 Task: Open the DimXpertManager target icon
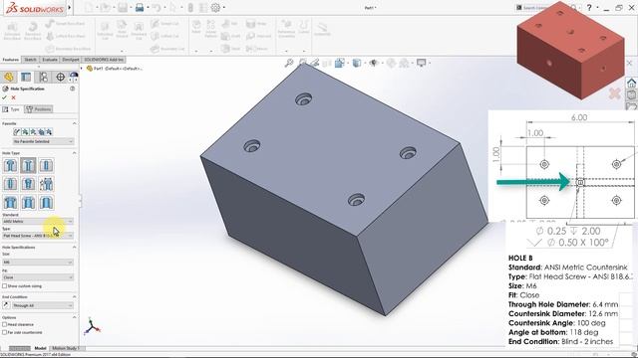[x=60, y=77]
